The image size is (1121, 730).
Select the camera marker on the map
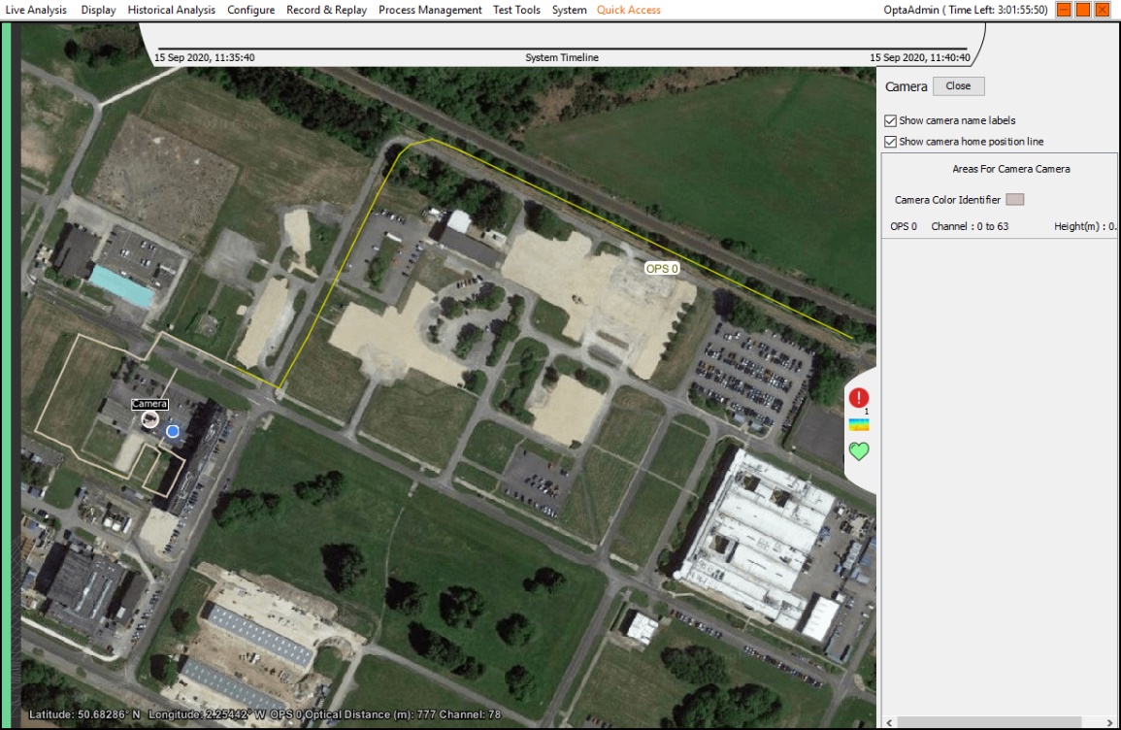(x=149, y=418)
